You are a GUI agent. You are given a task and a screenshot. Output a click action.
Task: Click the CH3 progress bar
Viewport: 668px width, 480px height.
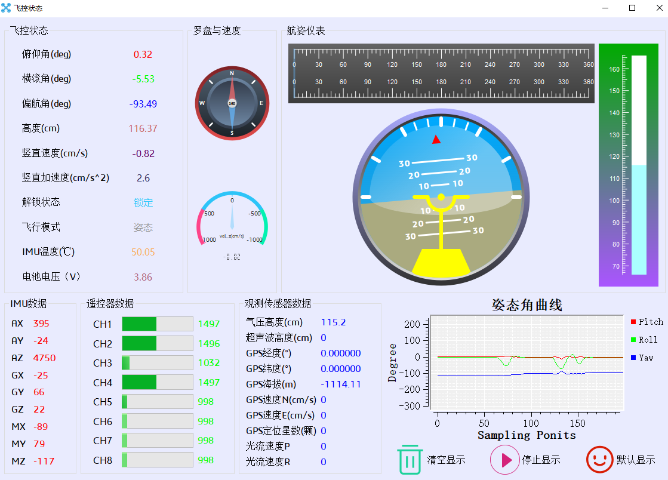tap(157, 363)
